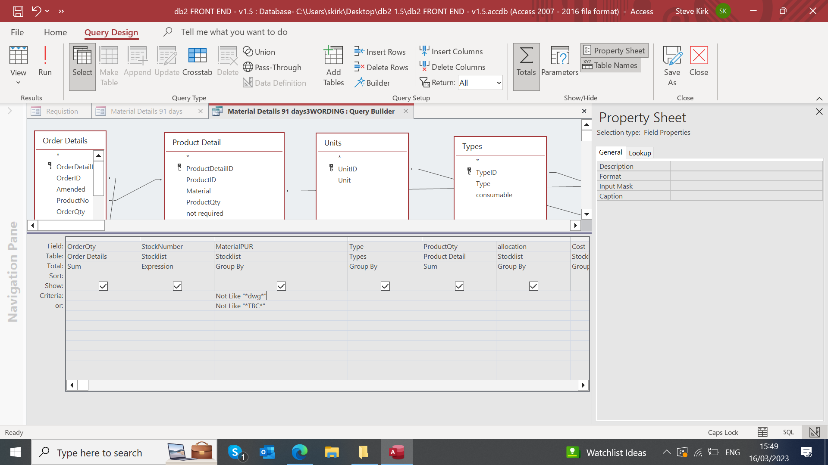Click the Caption property field
The height and width of the screenshot is (465, 828).
coord(746,196)
